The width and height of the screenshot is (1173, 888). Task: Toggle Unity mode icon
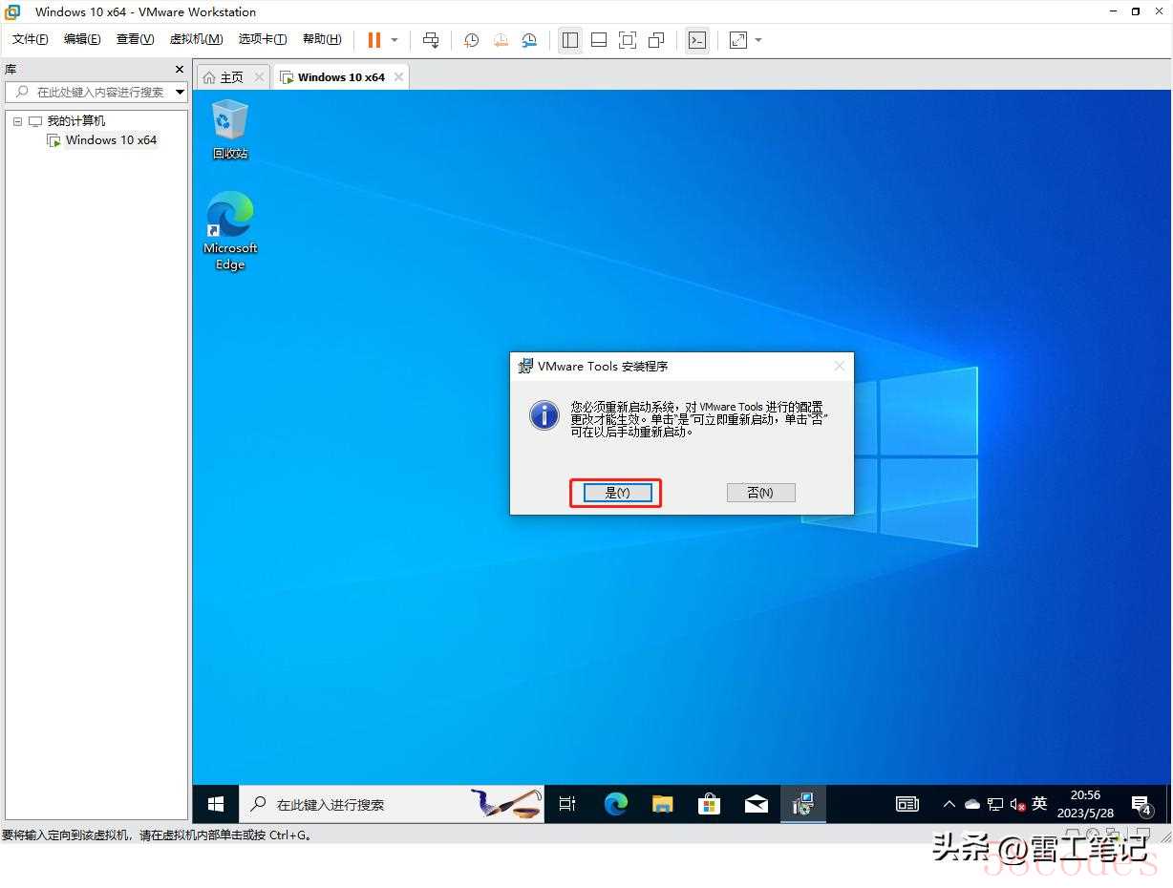(x=656, y=40)
